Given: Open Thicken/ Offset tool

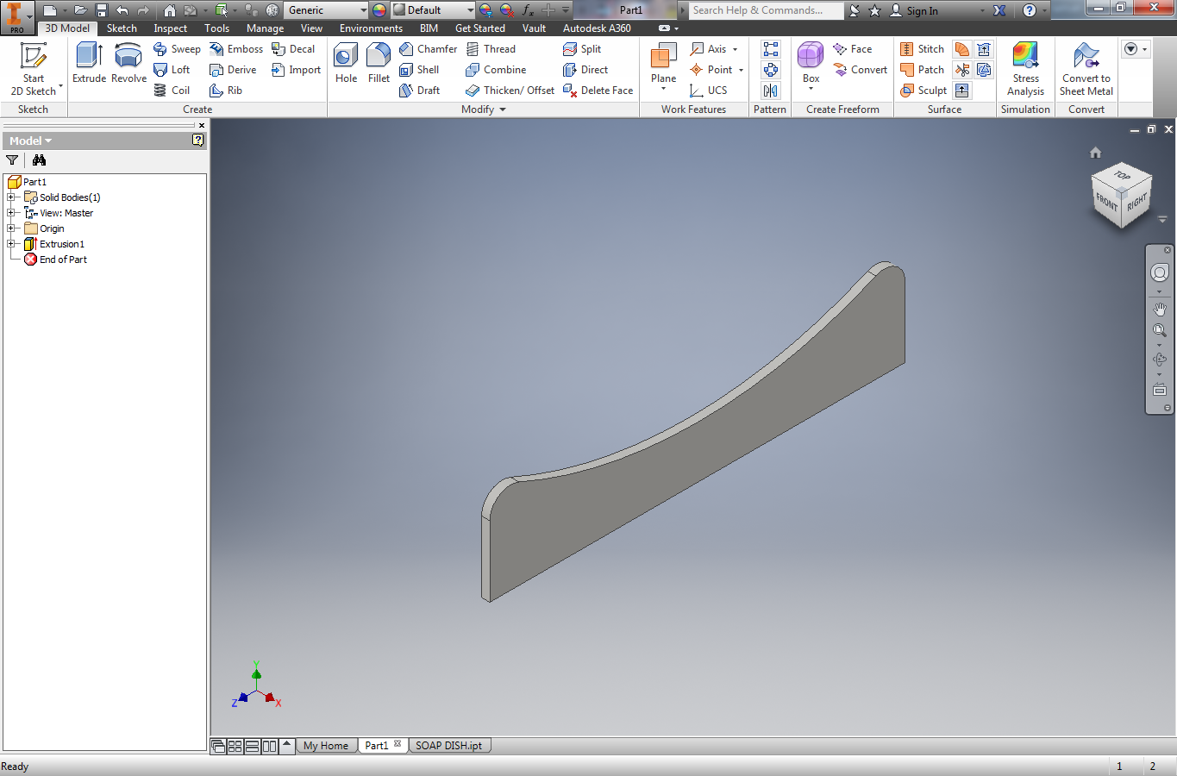Looking at the screenshot, I should (x=510, y=91).
